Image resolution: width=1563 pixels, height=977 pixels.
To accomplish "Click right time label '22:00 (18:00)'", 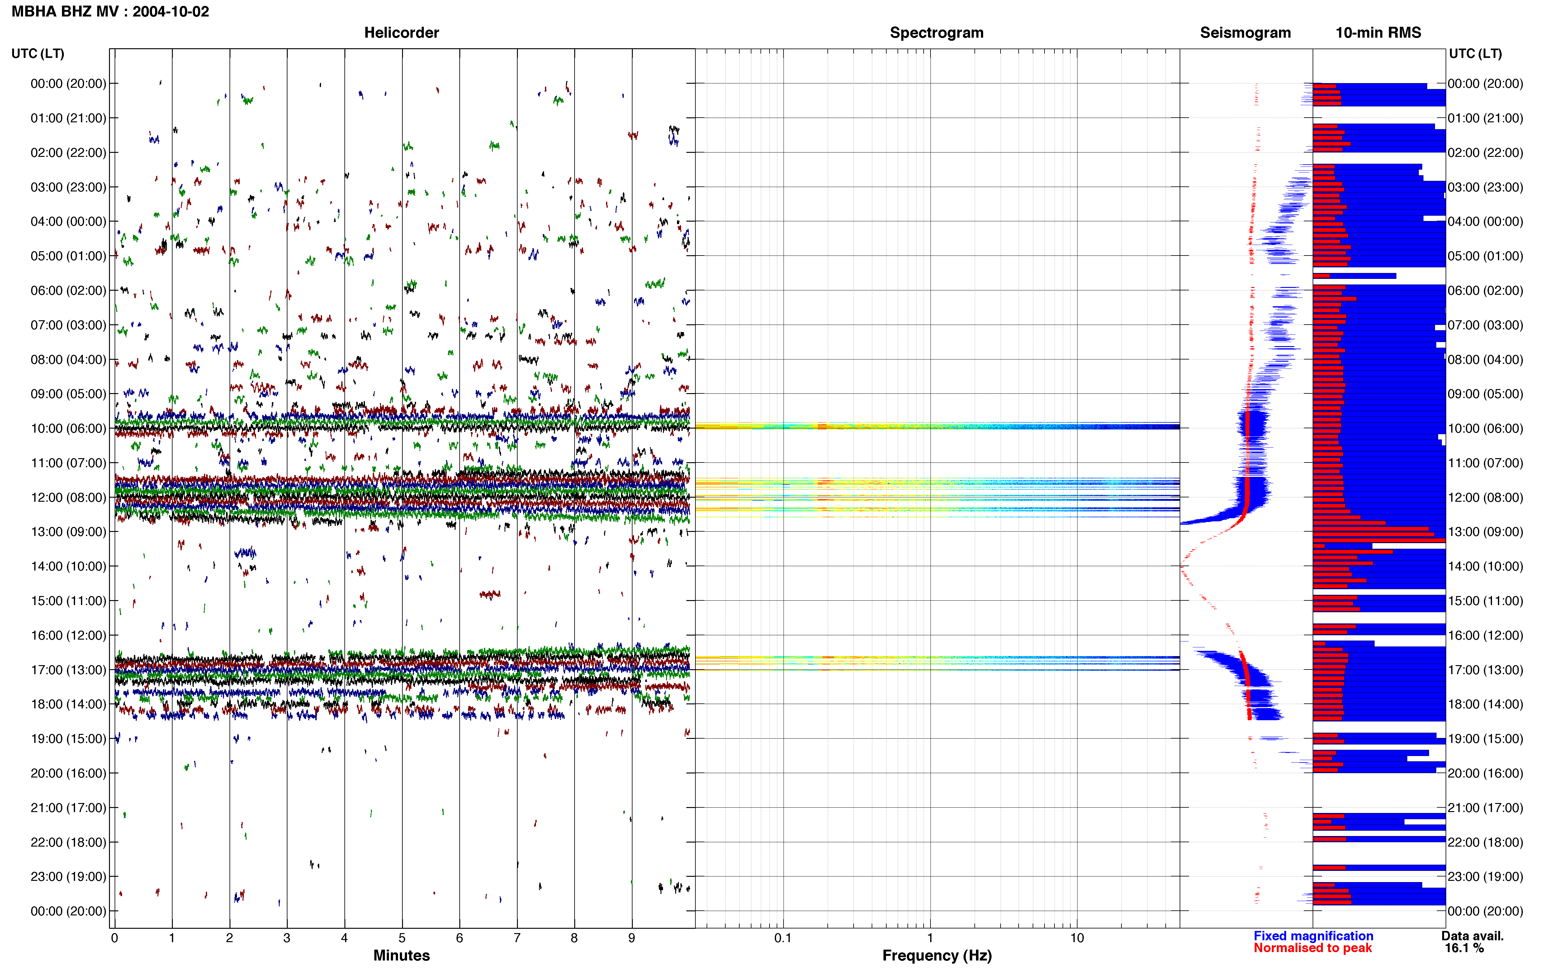I will point(1485,842).
